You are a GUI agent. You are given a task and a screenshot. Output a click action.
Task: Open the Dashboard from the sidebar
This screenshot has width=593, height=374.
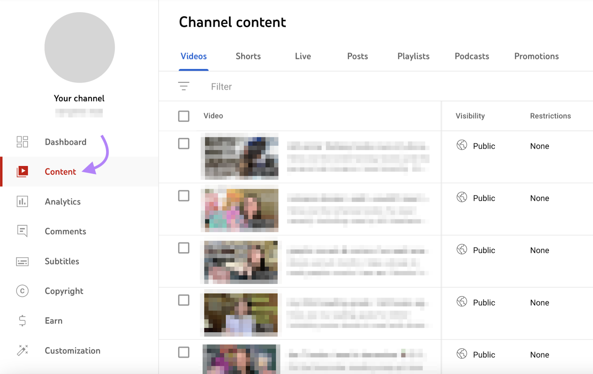pyautogui.click(x=65, y=142)
